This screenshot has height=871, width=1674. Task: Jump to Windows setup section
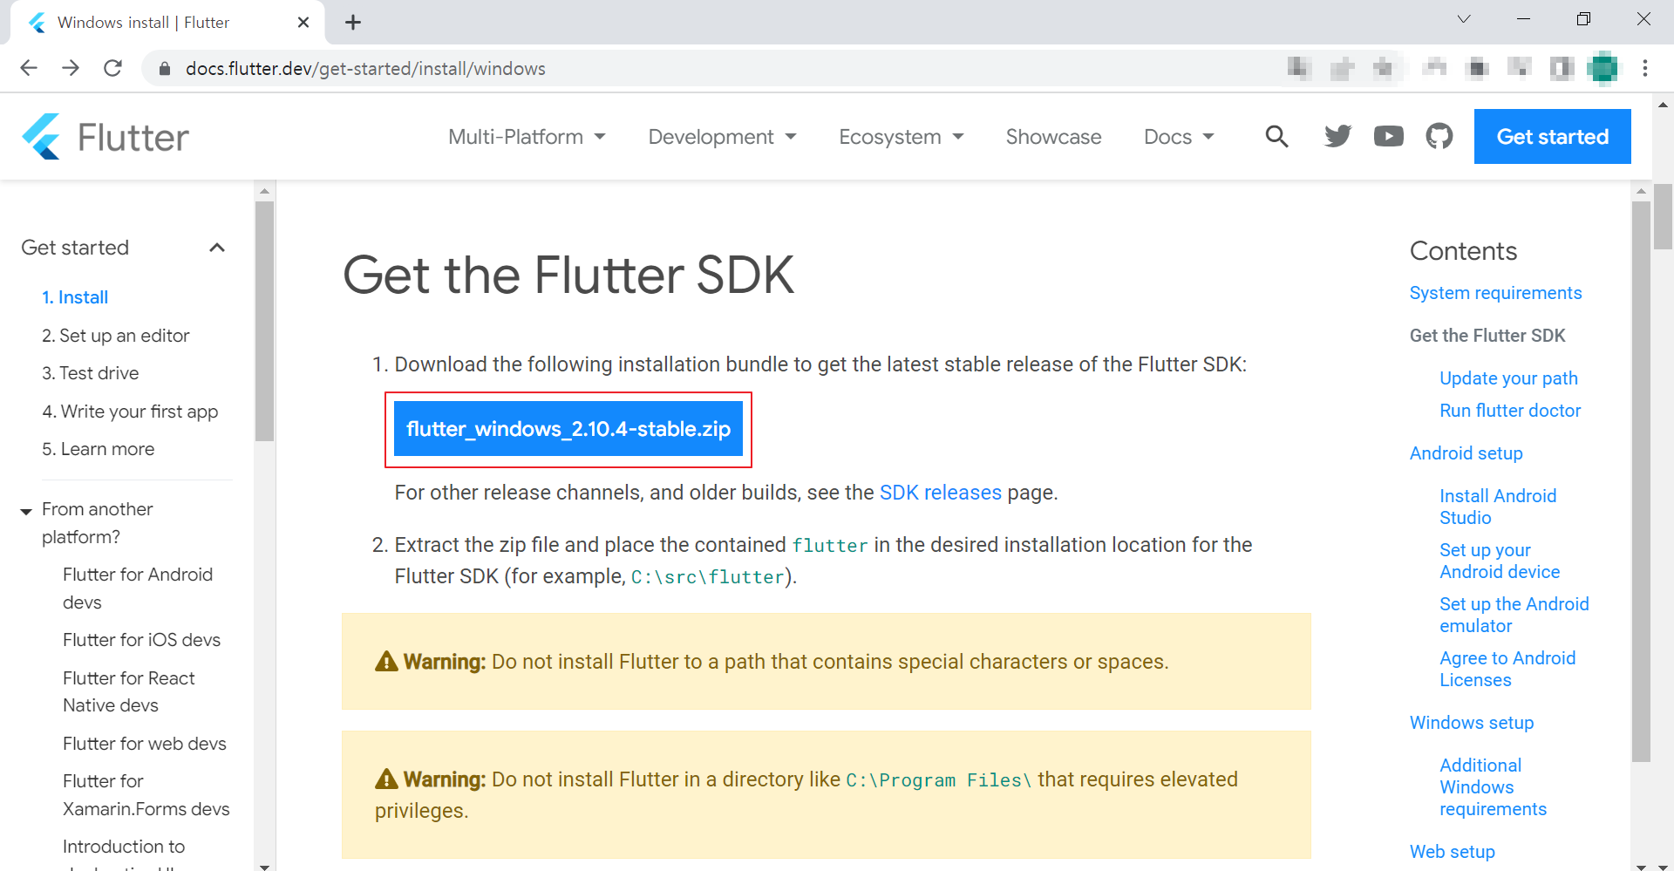[1472, 723]
